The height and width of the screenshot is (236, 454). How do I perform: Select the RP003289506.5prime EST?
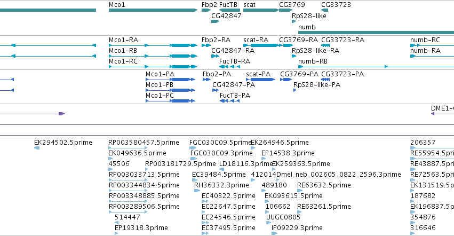(128, 212)
